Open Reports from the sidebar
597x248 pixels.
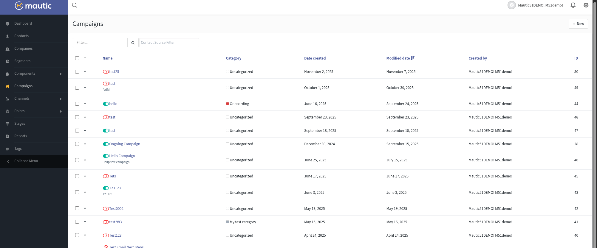[21, 136]
